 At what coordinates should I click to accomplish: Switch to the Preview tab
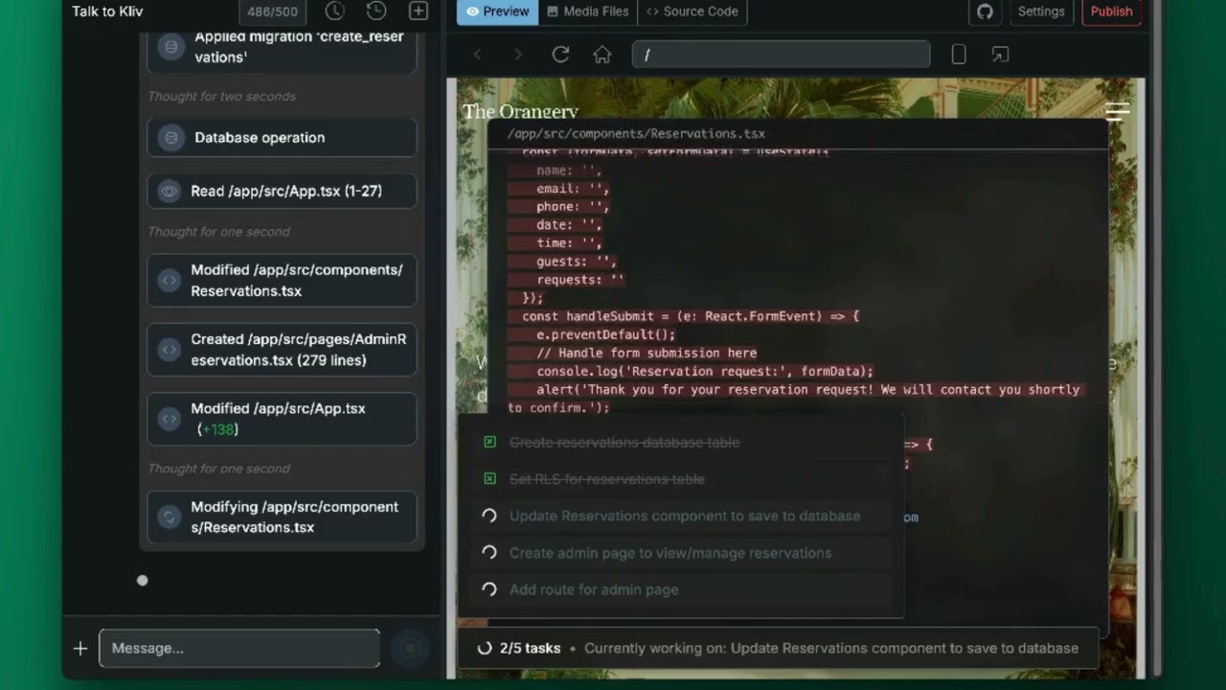pos(497,11)
